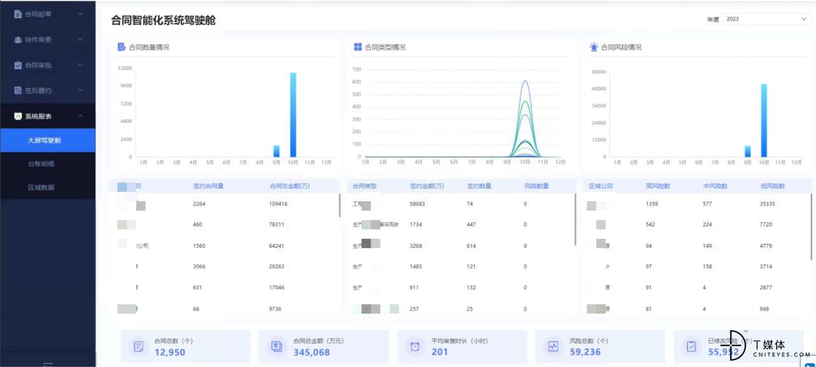Click the 合同总金额 card icon
Viewport: 816px width, 367px height.
point(276,347)
